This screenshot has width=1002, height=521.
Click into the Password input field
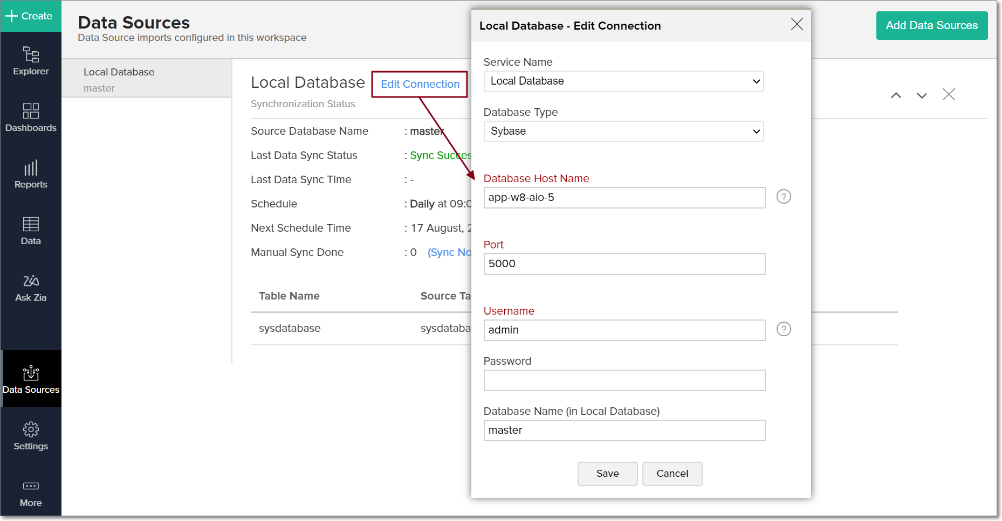point(624,380)
